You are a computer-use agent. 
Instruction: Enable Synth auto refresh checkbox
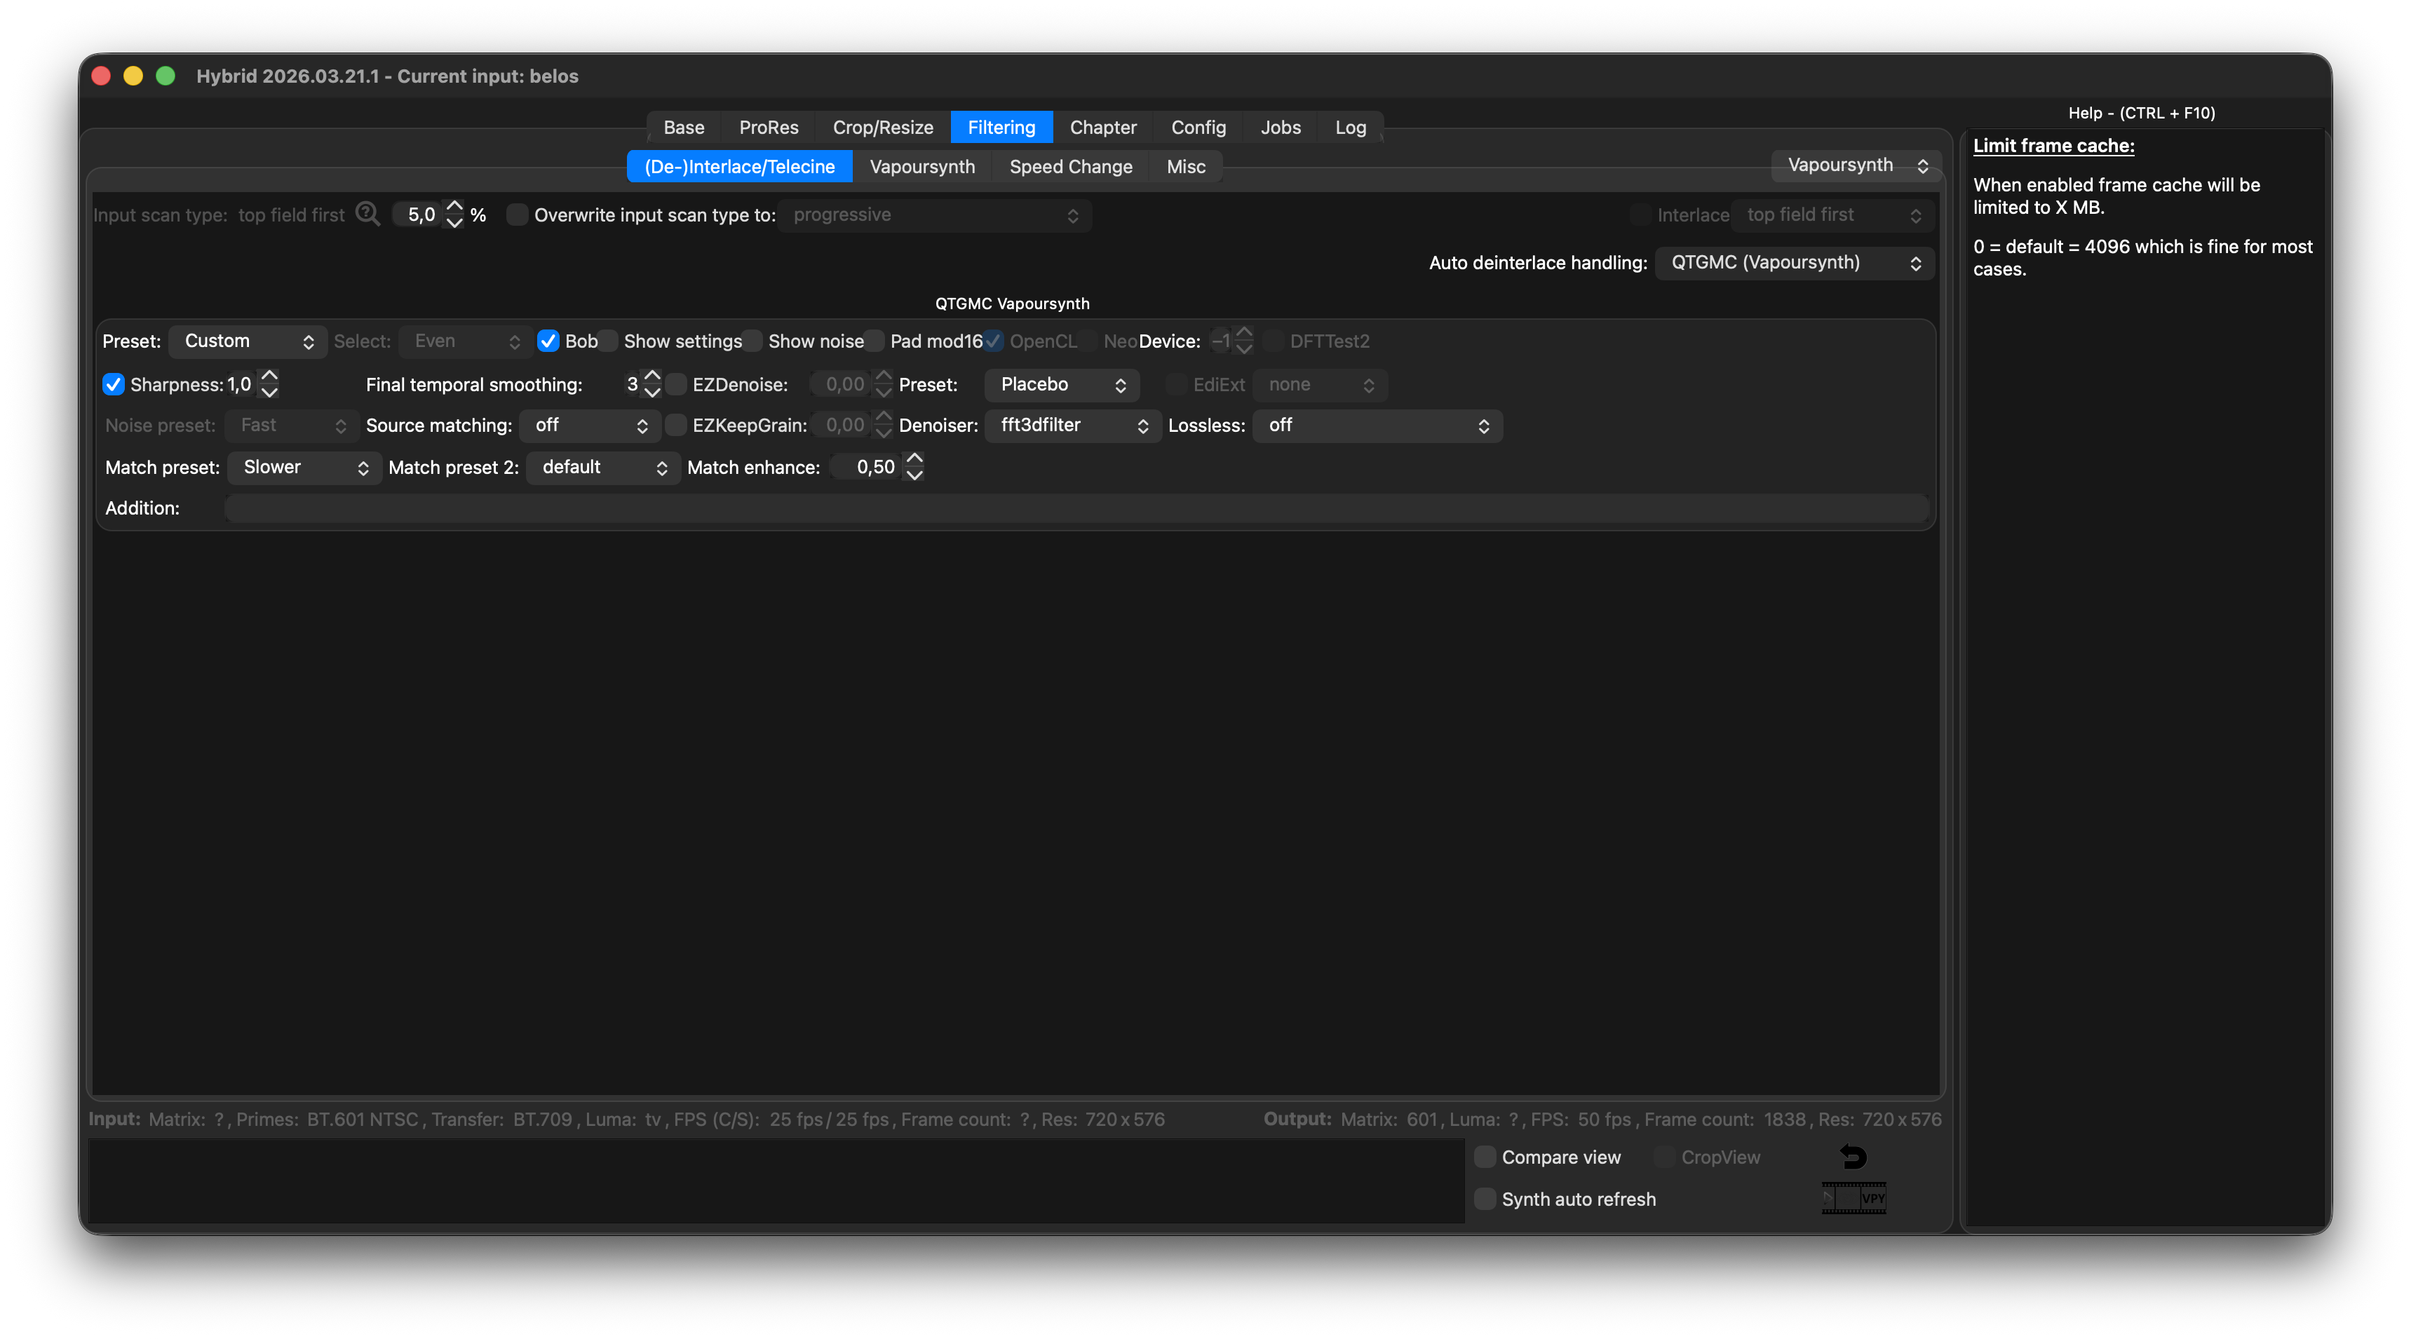[1485, 1199]
